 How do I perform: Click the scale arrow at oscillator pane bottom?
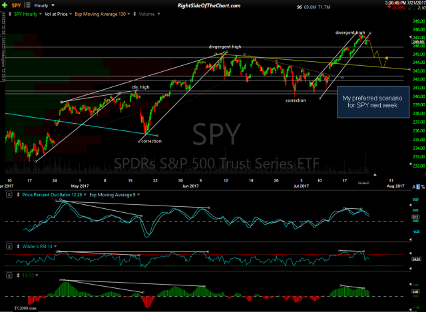(x=410, y=239)
